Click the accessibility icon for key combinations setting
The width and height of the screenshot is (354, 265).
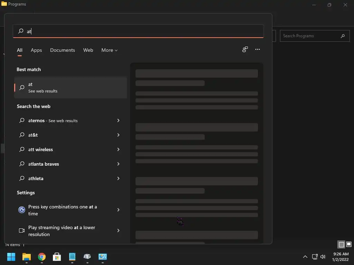click(22, 210)
